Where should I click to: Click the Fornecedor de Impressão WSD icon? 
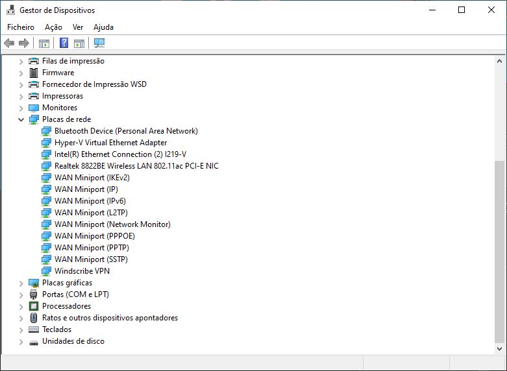pos(34,84)
